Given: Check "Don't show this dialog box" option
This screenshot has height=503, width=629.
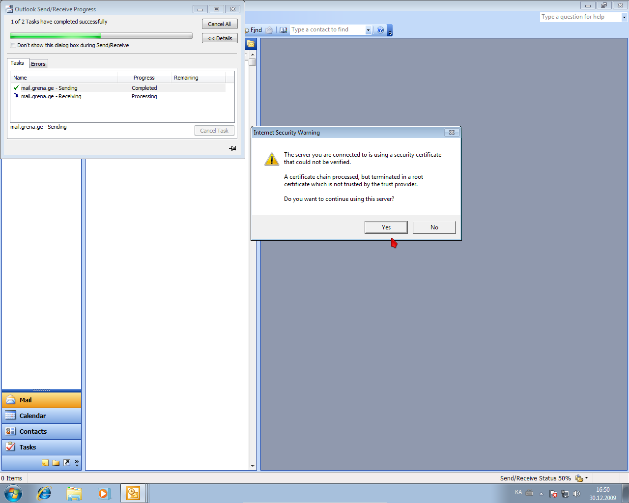Looking at the screenshot, I should coord(13,45).
